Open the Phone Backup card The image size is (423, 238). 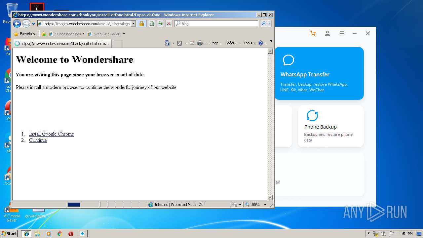[x=331, y=126]
